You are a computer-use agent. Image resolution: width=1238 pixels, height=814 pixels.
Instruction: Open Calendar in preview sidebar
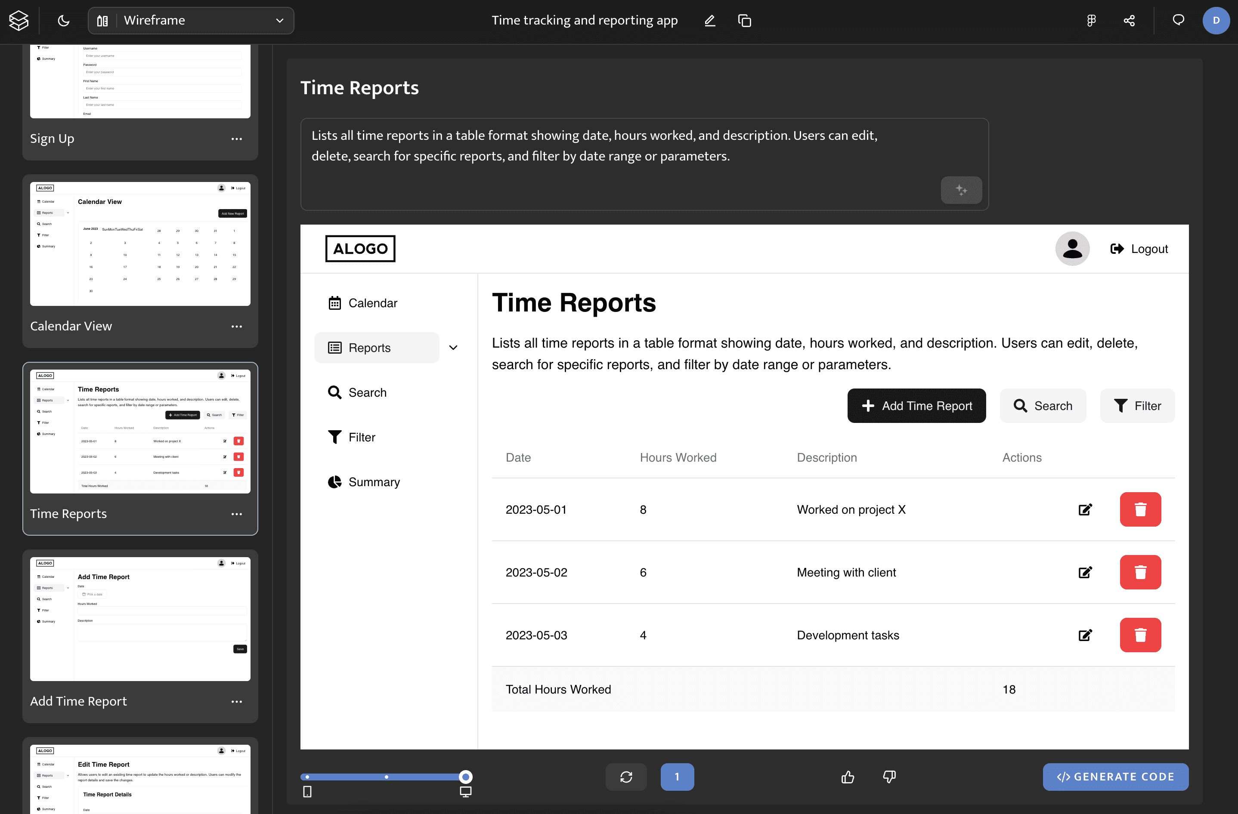click(362, 303)
